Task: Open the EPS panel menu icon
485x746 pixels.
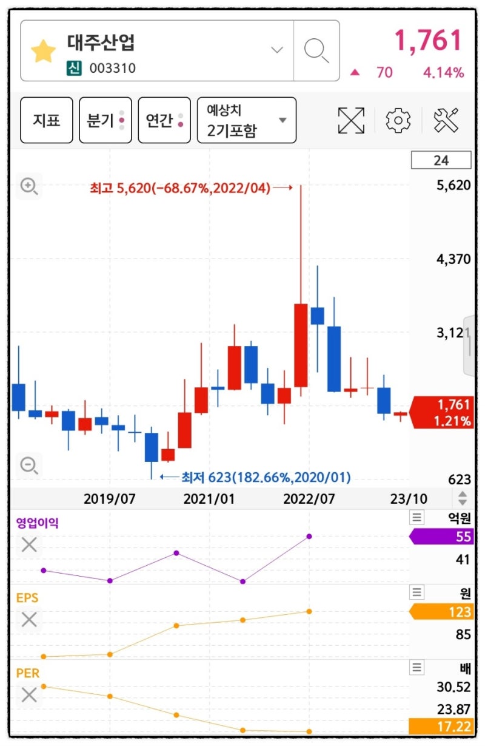Action: pos(416,592)
